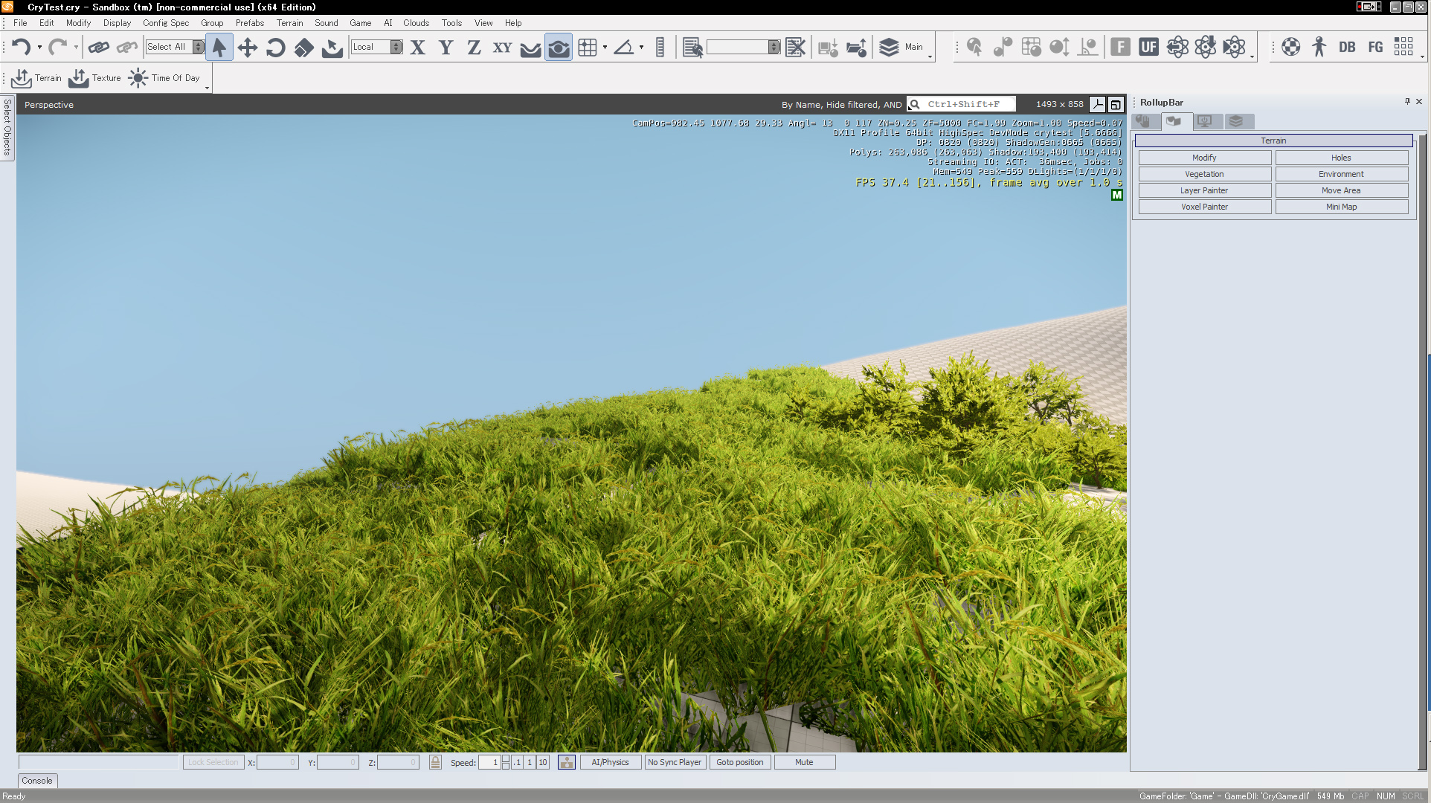Click the Goto position button
This screenshot has height=803, width=1431.
pyautogui.click(x=739, y=762)
